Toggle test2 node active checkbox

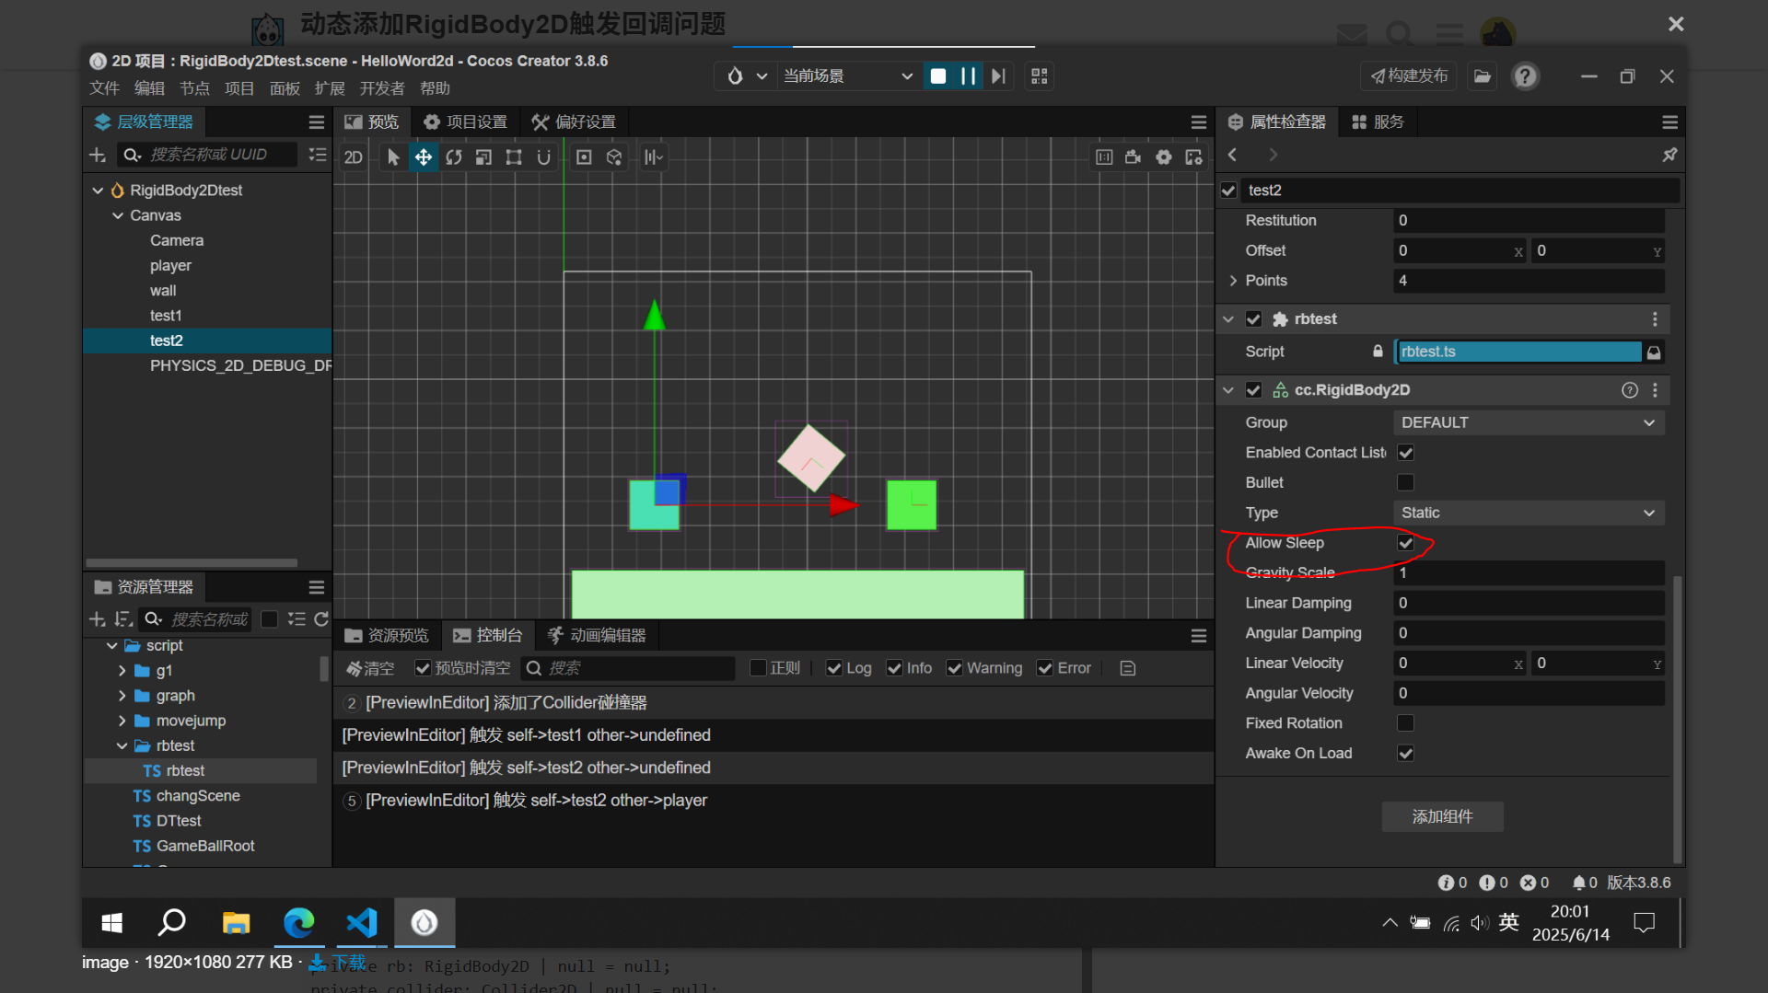tap(1228, 191)
